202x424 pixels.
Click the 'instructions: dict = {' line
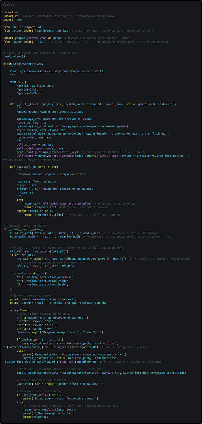tap(28, 273)
